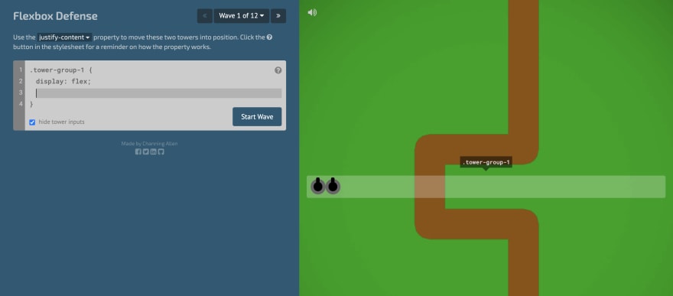This screenshot has height=296, width=673.
Task: Click the Start Wave button
Action: tap(257, 117)
